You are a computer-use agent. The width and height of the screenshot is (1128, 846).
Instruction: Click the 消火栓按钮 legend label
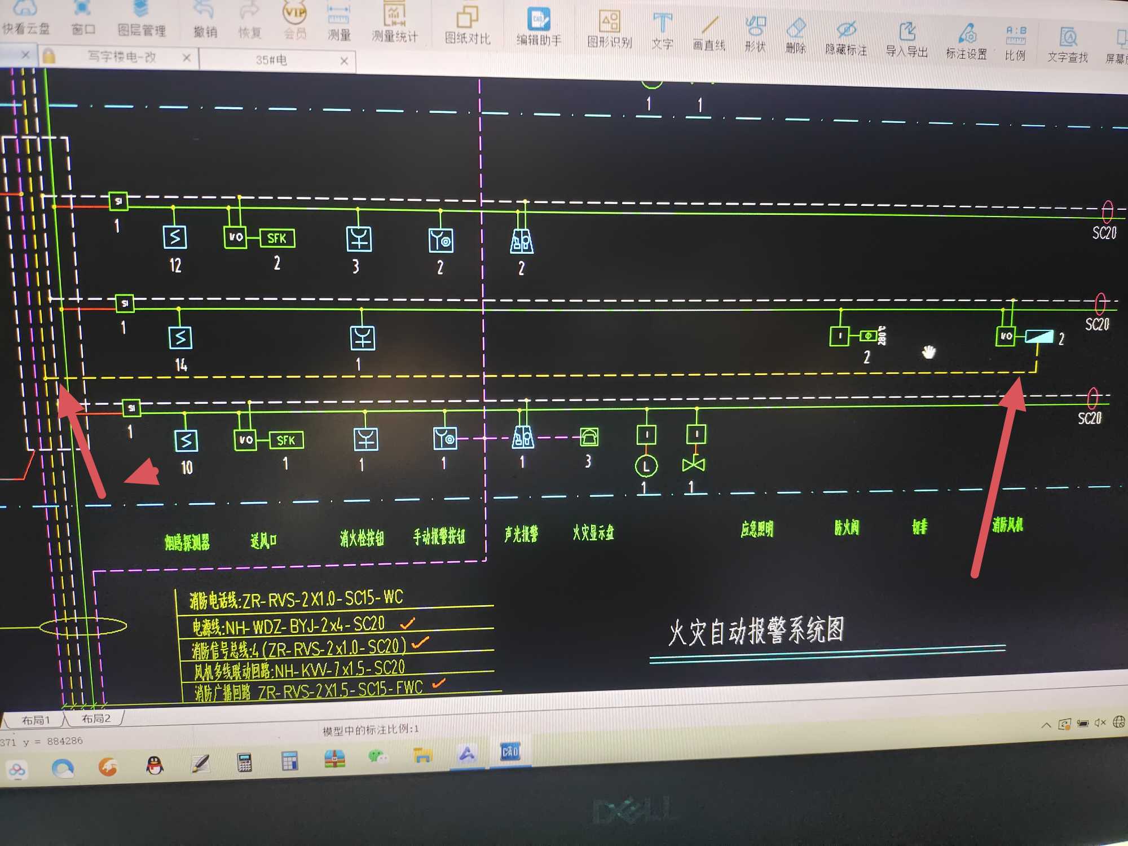(x=362, y=538)
